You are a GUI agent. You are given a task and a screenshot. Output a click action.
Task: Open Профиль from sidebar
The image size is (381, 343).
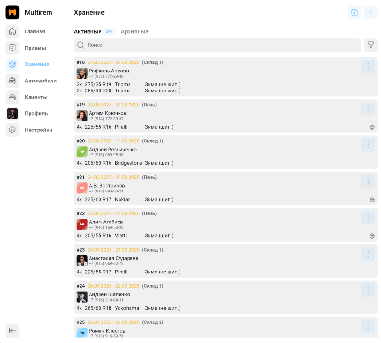(36, 113)
